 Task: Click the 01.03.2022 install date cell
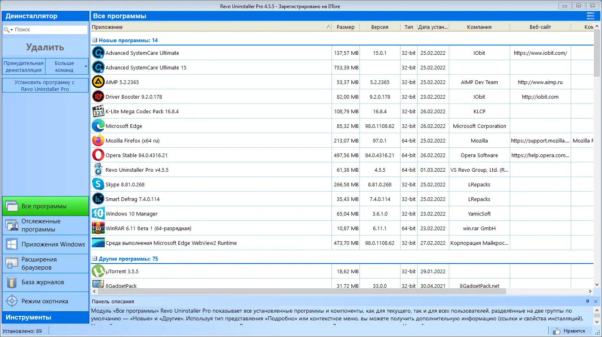[433, 170]
